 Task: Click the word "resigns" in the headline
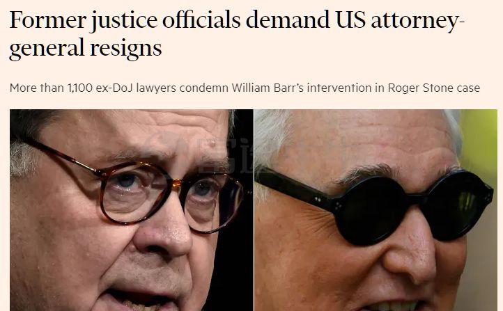tap(125, 49)
